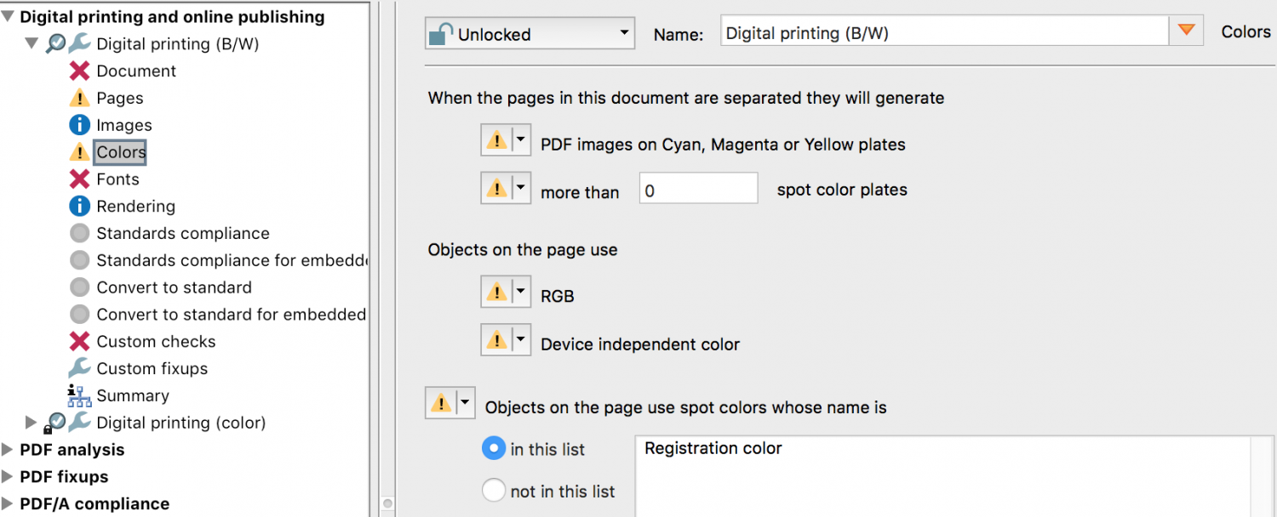
Task: Select Document in the profile tree
Action: click(x=136, y=71)
